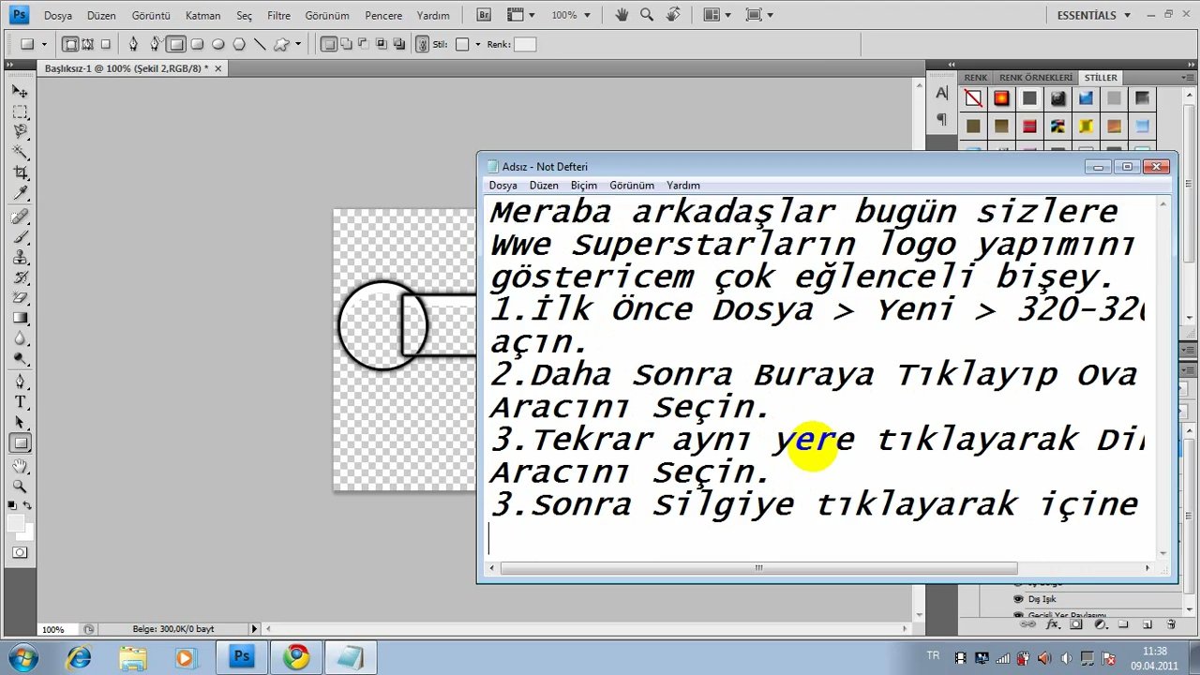
Task: Click foreground color swatch in toolbox
Action: (15, 523)
